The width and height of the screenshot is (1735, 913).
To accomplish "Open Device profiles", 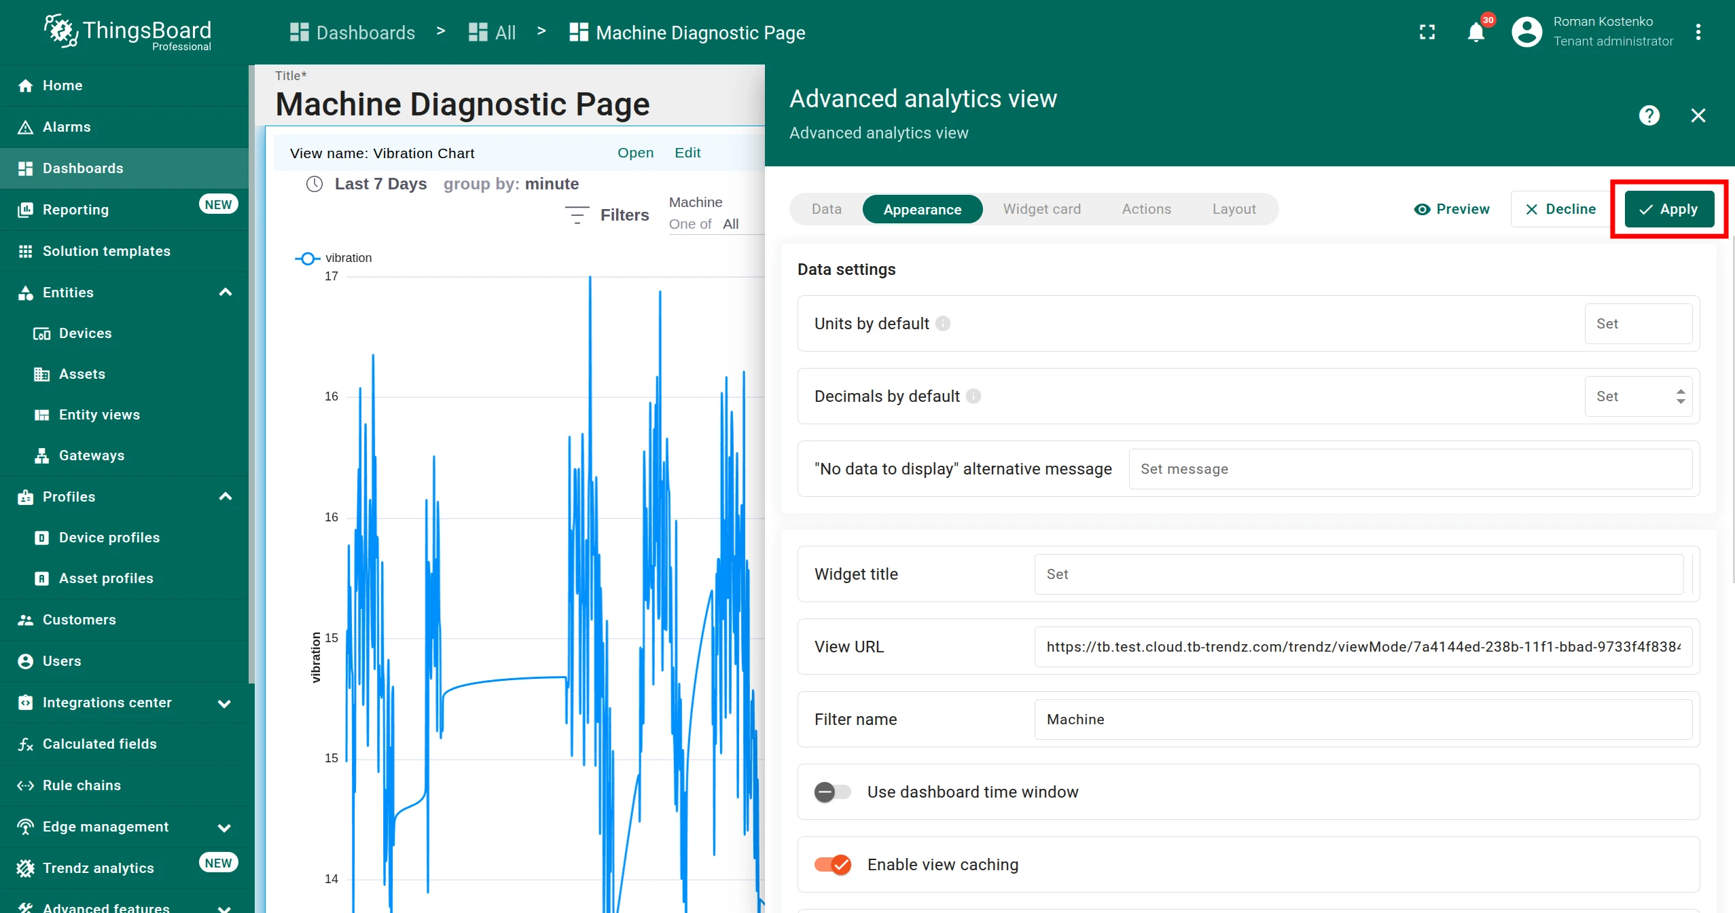I will point(124,538).
